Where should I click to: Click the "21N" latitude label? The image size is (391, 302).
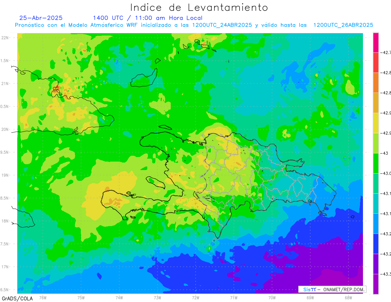pyautogui.click(x=6, y=84)
